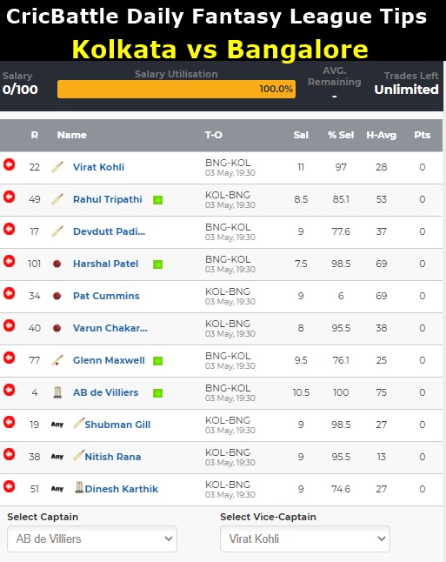Click the bat icon beside Devdutt Padikkal
Screen dimensions: 446x562
click(57, 231)
